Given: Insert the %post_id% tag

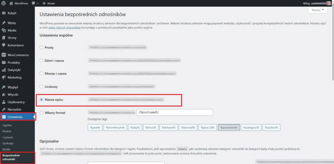Looking at the screenshot, I should tap(208, 127).
